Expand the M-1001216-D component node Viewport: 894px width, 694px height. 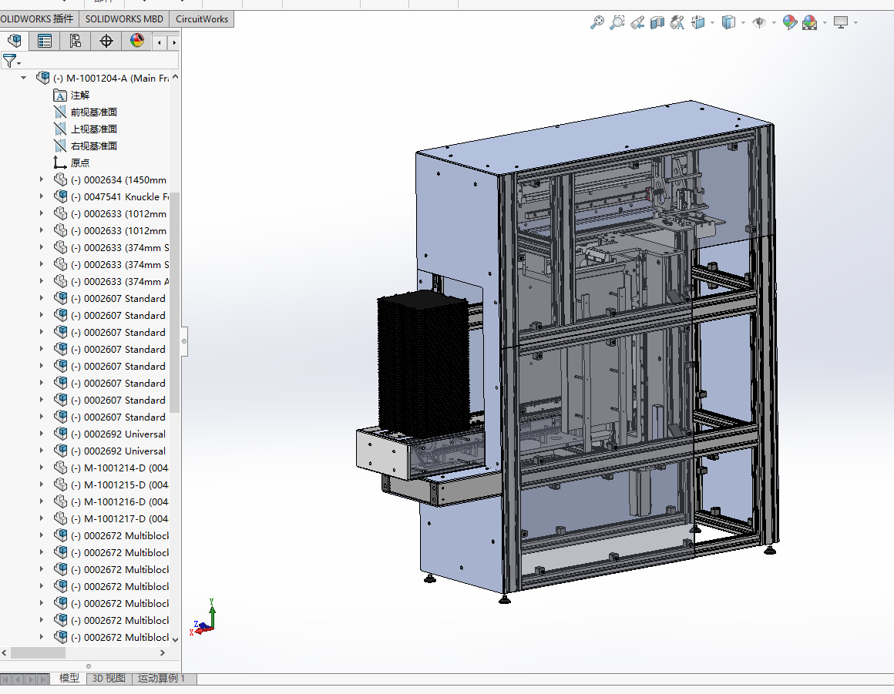[41, 501]
